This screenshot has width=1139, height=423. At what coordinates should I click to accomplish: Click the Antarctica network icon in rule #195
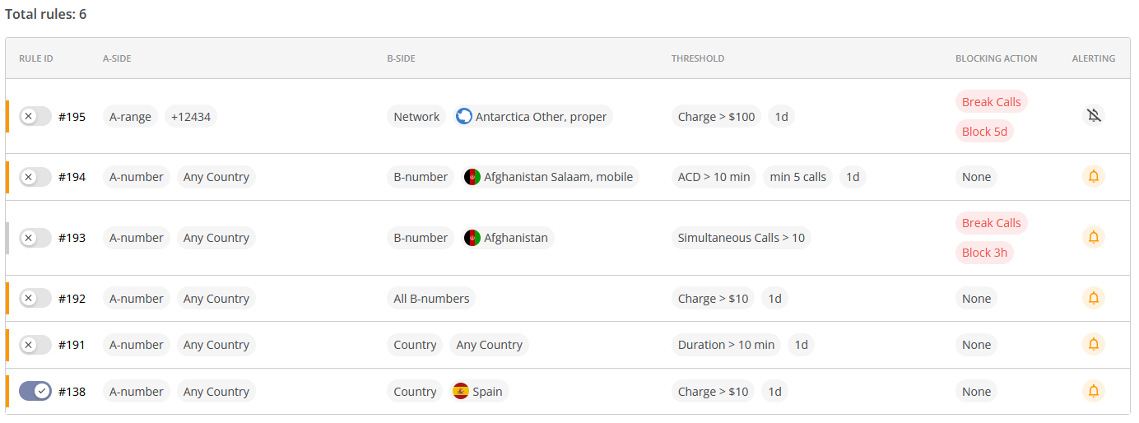tap(464, 117)
